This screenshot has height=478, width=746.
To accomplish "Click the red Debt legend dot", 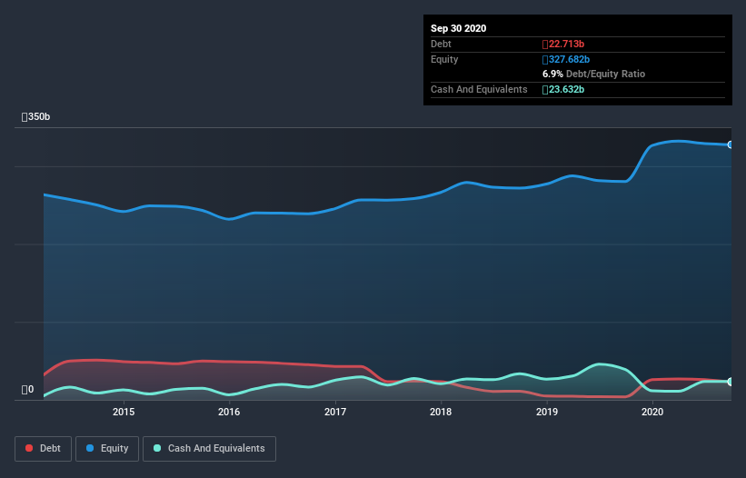I will (x=29, y=448).
